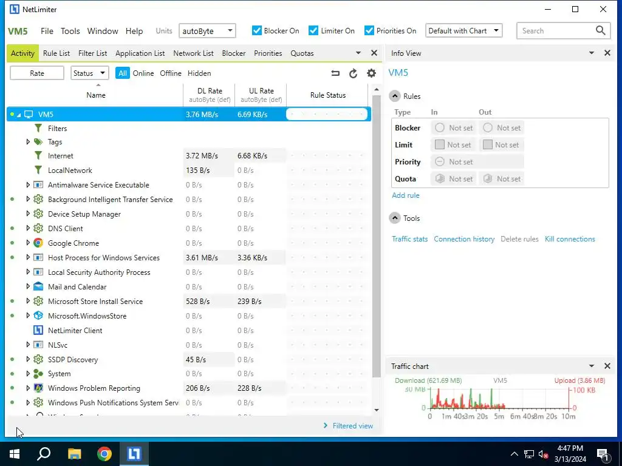Open the Tools menu
Viewport: 622px width, 466px height.
[70, 31]
